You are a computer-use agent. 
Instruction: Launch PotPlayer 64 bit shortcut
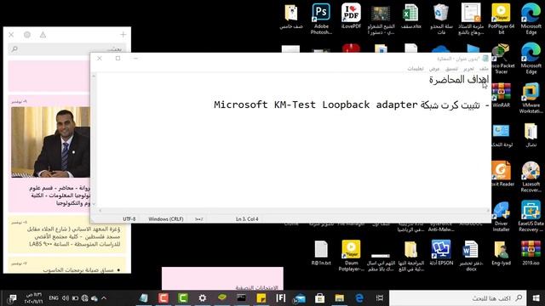pos(501,19)
